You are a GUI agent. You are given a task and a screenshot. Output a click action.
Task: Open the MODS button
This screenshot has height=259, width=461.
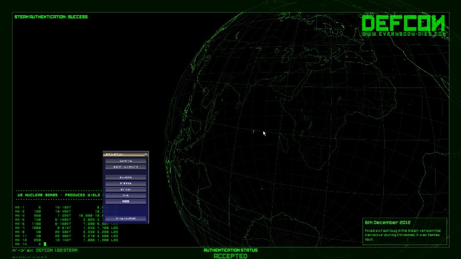[x=125, y=201]
